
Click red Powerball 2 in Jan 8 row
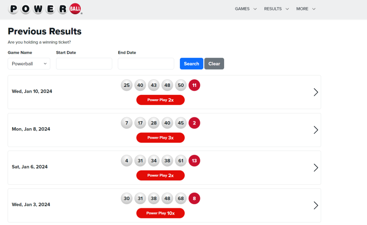(194, 123)
